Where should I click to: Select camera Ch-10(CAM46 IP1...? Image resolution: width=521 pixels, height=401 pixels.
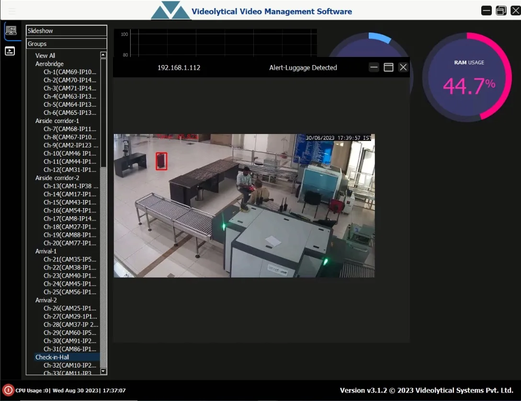point(70,153)
